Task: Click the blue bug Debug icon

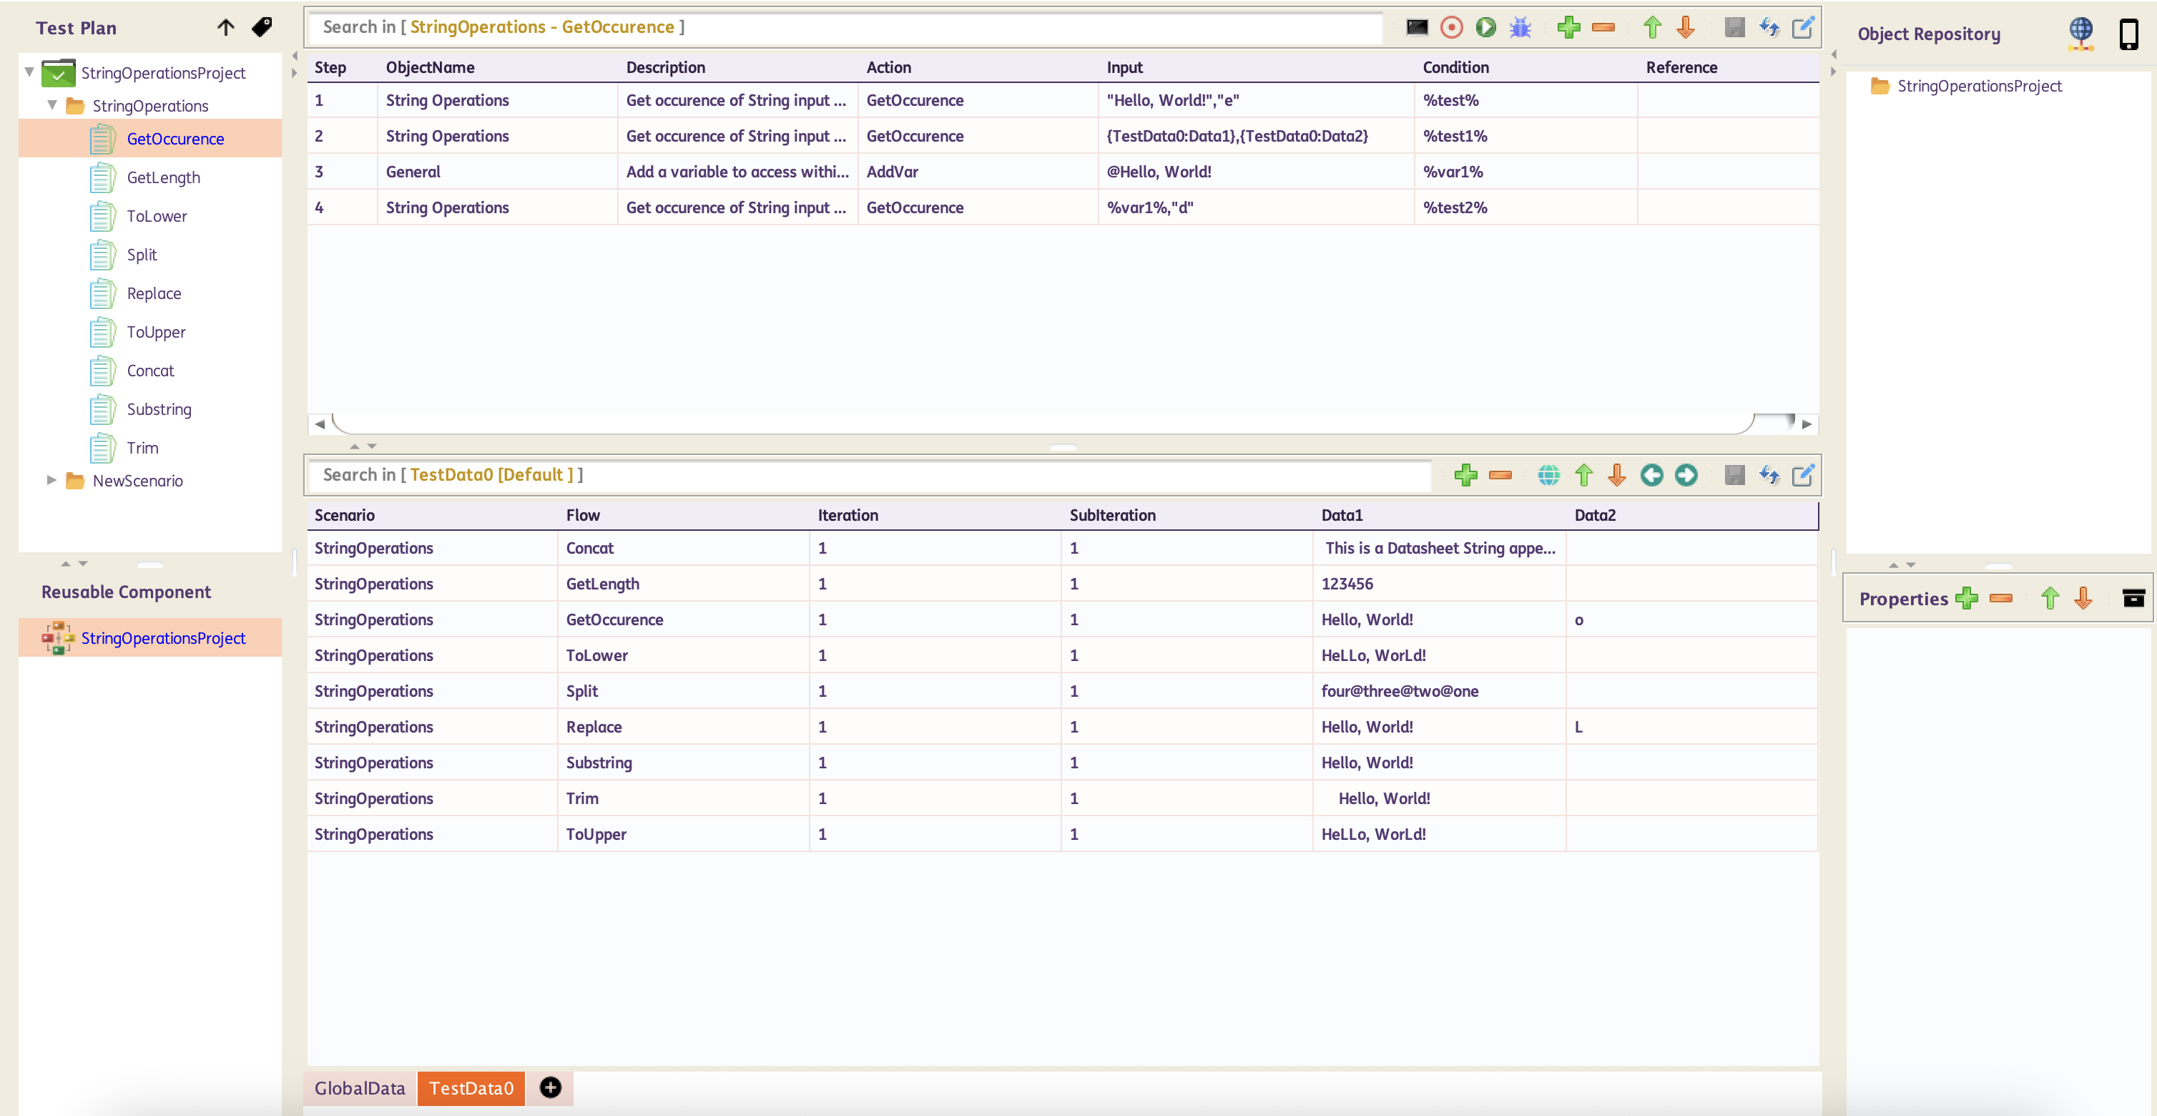Action: tap(1520, 28)
